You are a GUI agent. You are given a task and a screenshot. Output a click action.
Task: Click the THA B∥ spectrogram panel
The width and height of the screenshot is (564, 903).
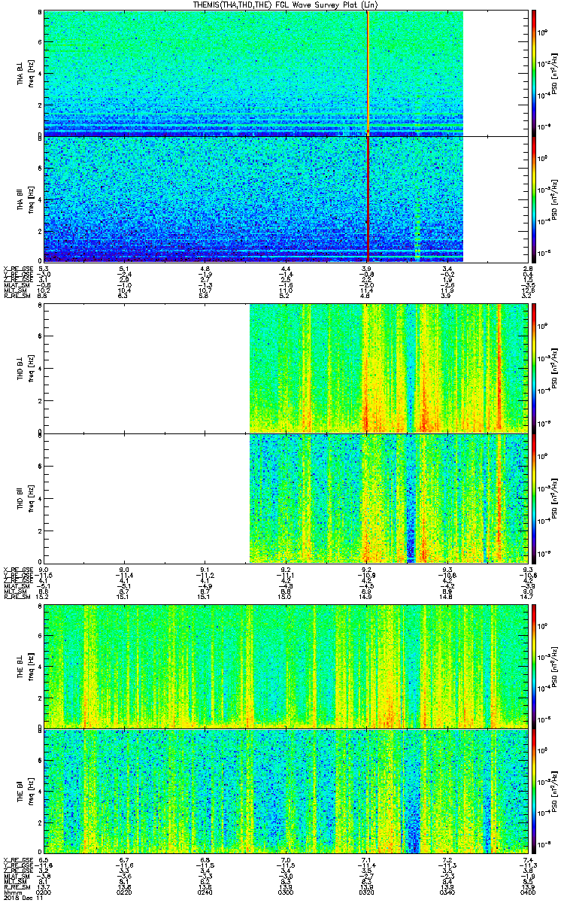(286, 199)
